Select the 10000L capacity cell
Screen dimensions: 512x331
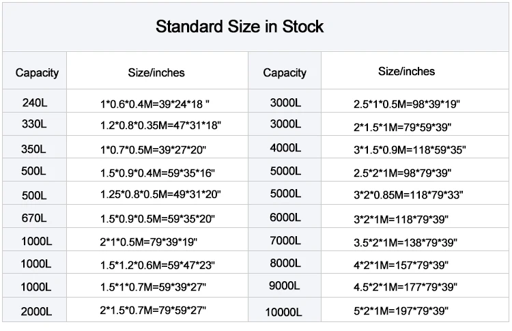coord(285,312)
